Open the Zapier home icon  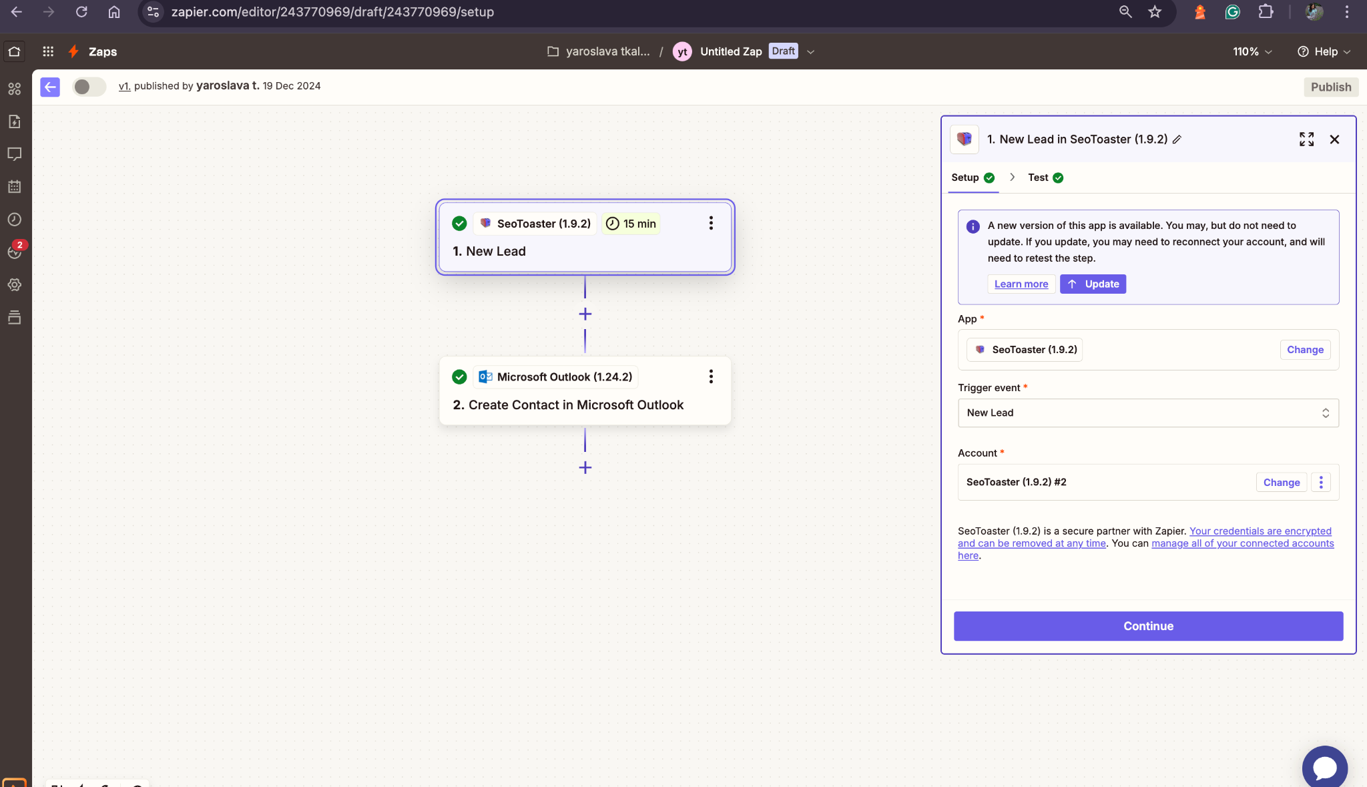(15, 51)
